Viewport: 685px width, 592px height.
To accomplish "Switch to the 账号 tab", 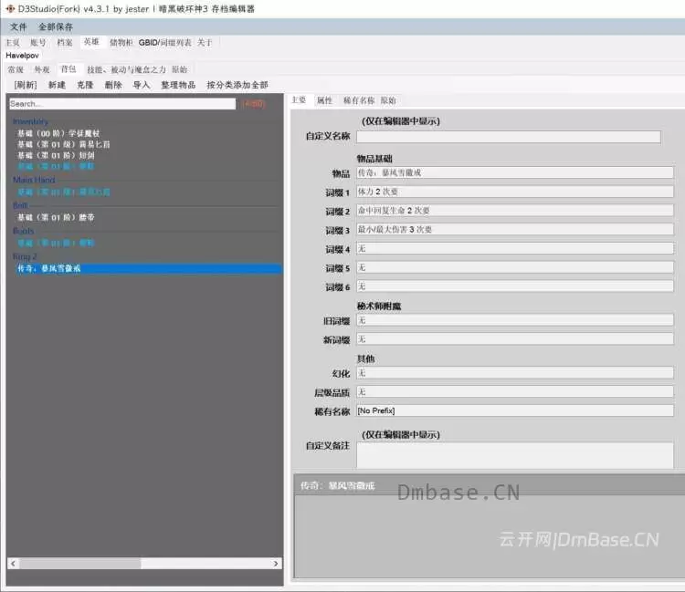I will coord(38,43).
